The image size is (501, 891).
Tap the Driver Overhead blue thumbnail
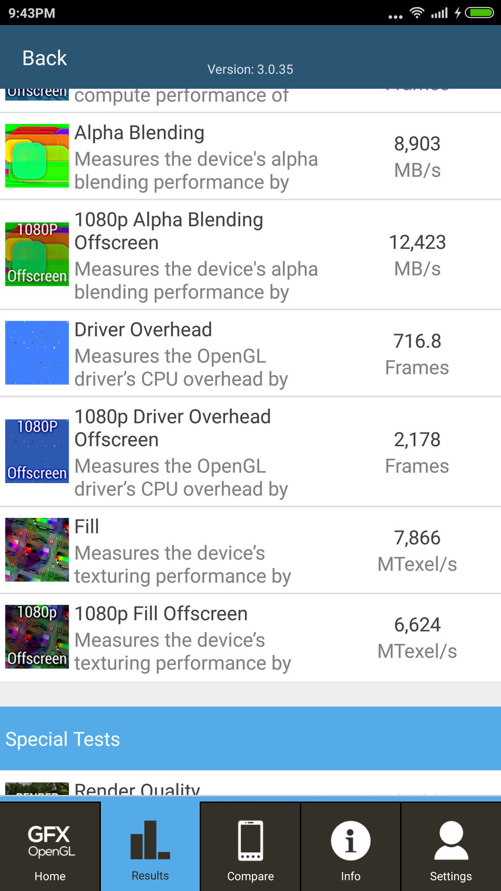[37, 353]
